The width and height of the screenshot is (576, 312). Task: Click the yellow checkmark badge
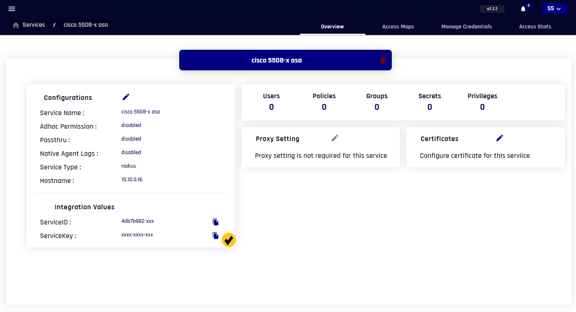[229, 240]
